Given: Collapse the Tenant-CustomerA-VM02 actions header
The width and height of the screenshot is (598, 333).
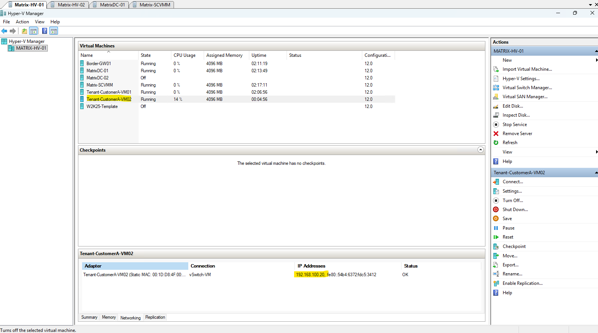Looking at the screenshot, I should tap(596, 173).
